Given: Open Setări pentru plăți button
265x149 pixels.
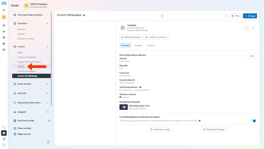Looking at the screenshot, I should pos(160,129).
